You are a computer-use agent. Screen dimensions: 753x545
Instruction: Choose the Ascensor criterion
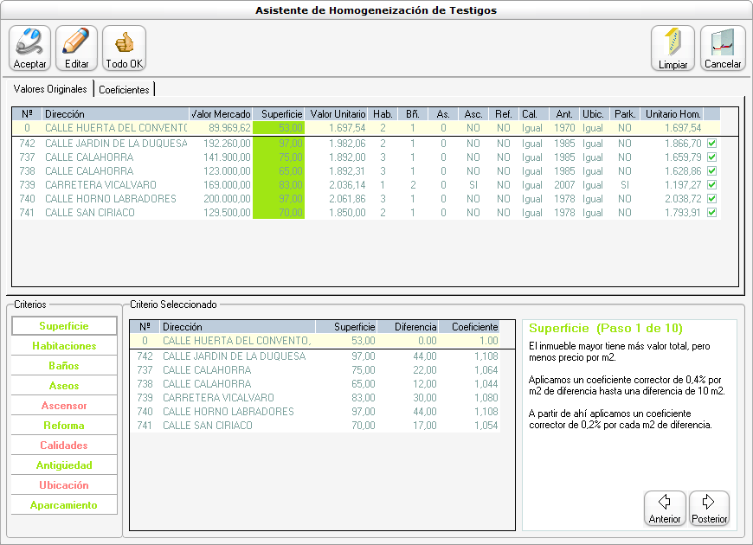[x=64, y=406]
